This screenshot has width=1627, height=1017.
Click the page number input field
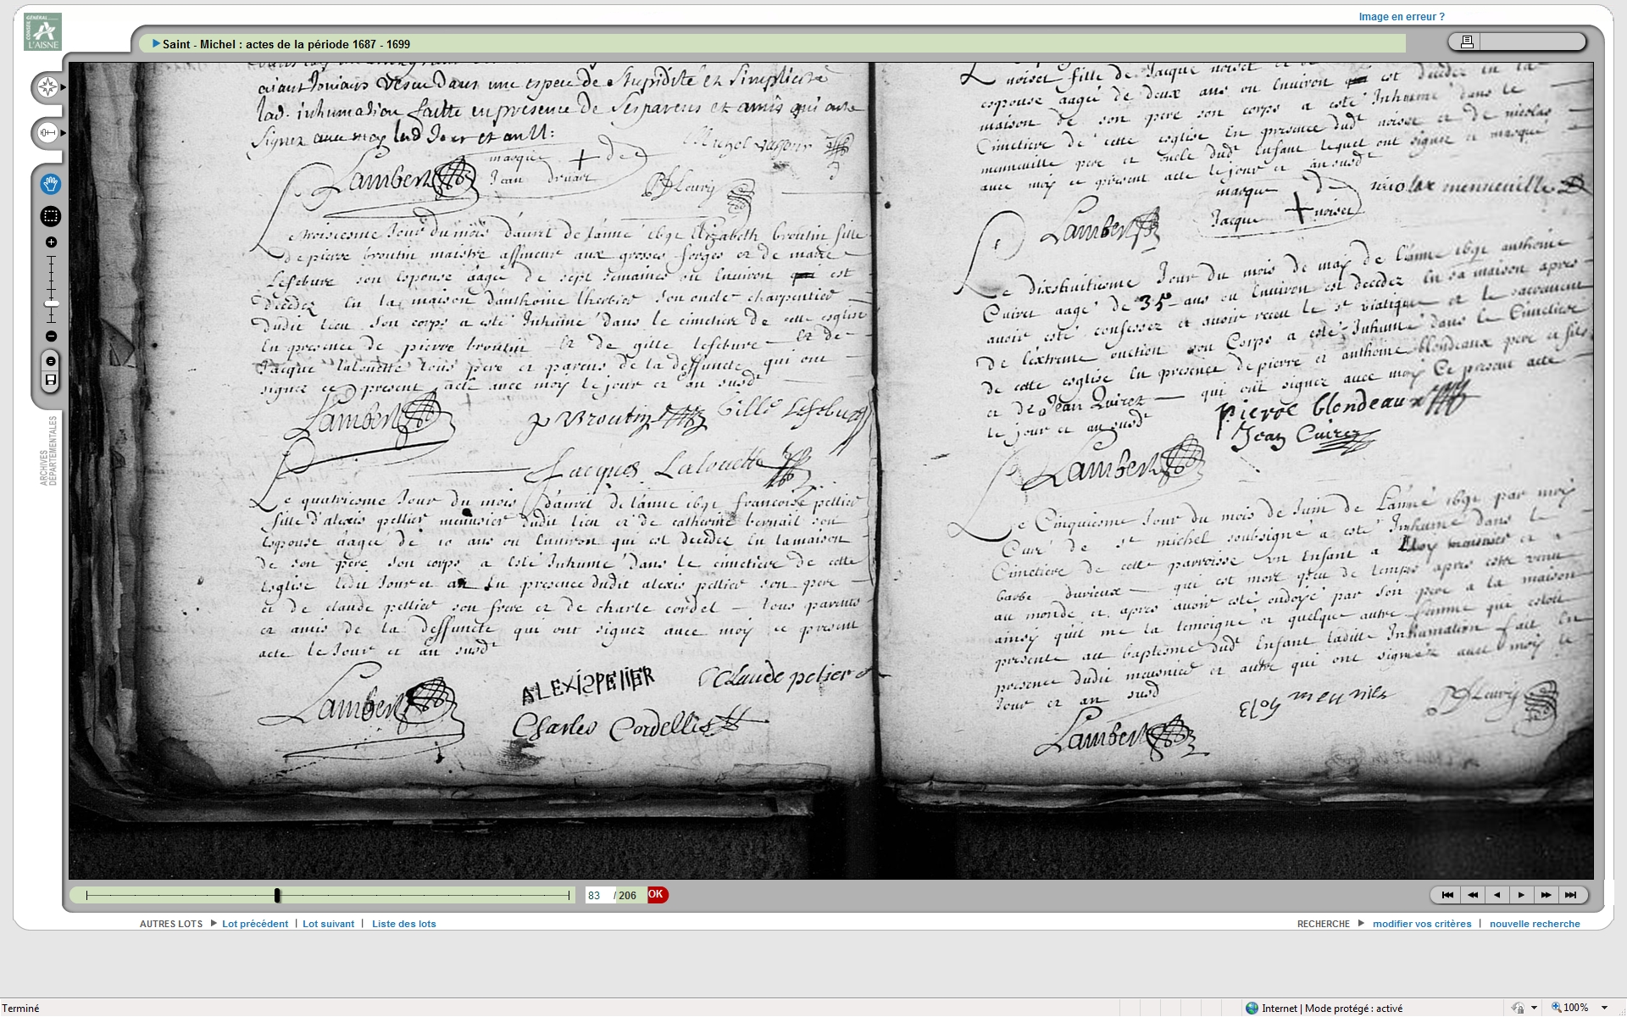pos(598,896)
